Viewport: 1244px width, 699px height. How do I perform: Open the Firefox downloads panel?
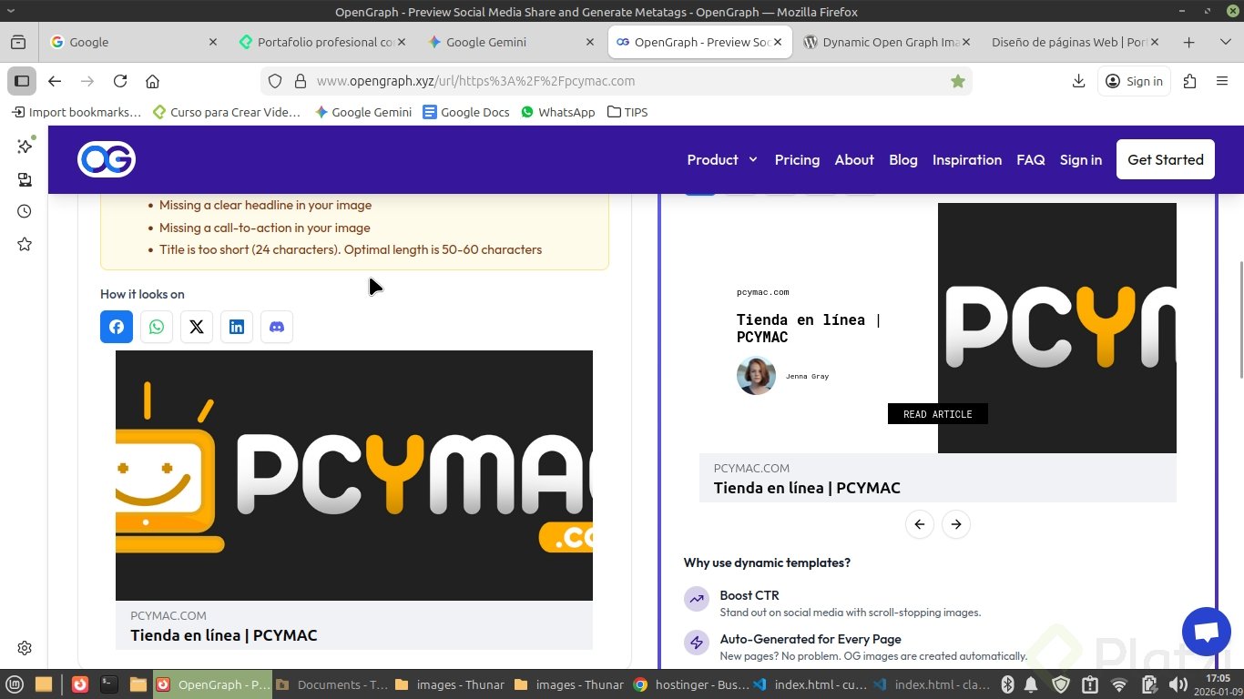click(x=1079, y=81)
